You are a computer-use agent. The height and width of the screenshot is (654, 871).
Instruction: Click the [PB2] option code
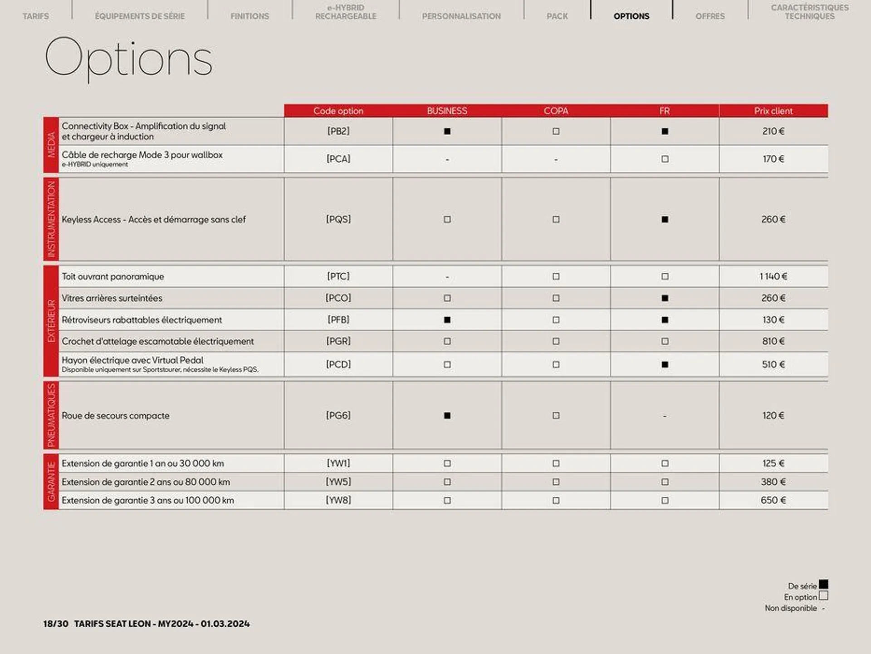[338, 131]
